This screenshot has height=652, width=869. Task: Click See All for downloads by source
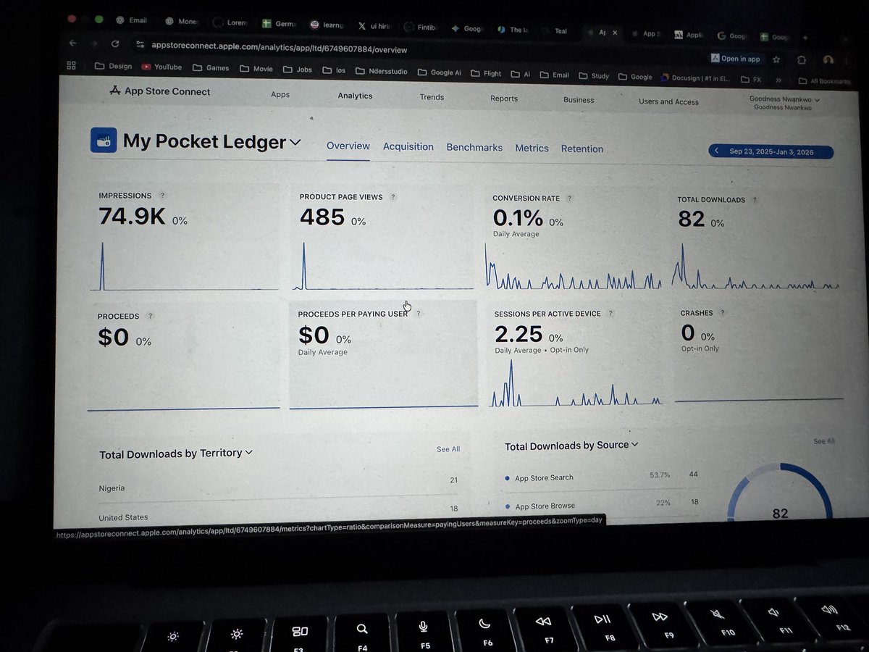(x=824, y=441)
